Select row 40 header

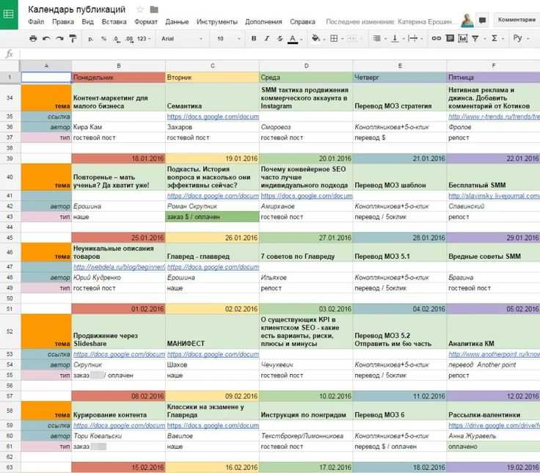click(x=10, y=177)
